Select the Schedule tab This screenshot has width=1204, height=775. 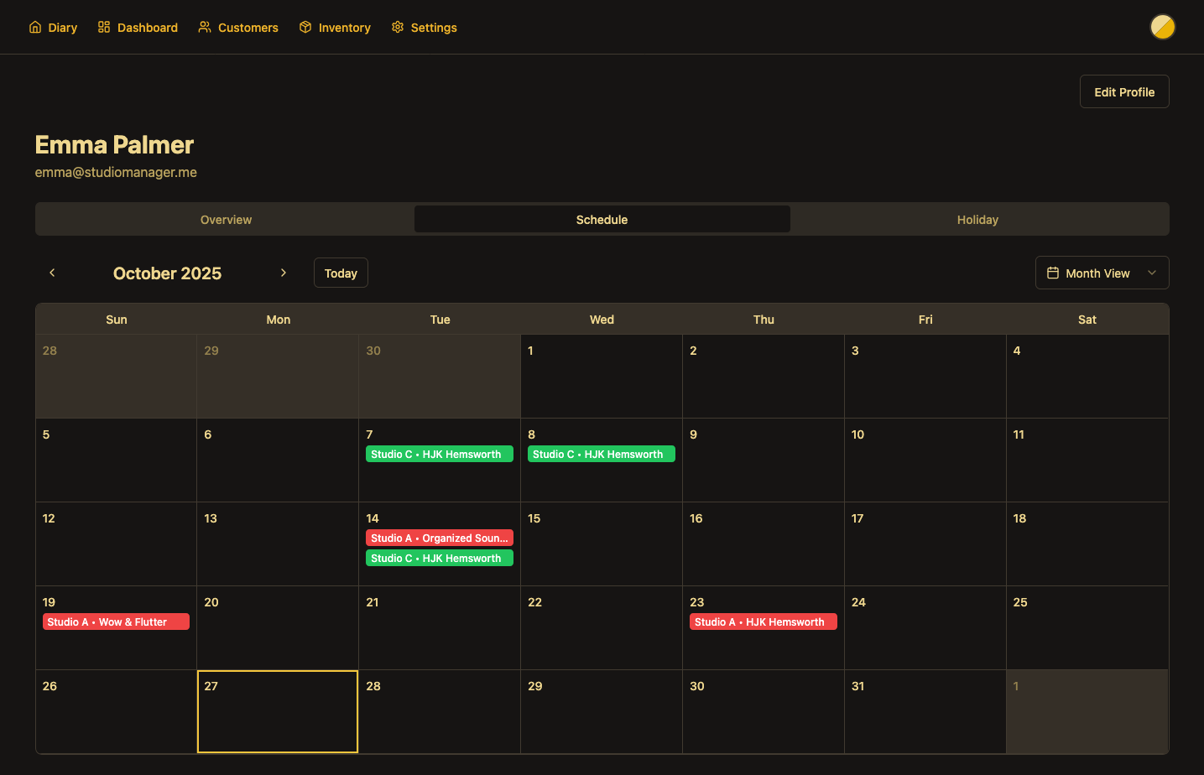[x=602, y=219]
